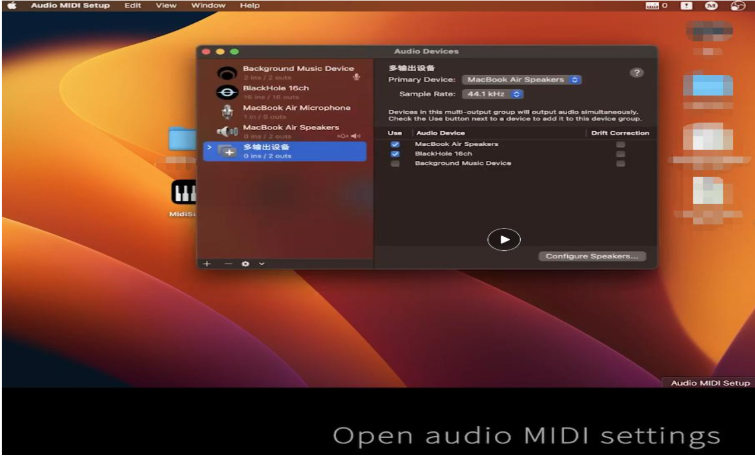The image size is (755, 456).
Task: Click the default input microphone indicator
Action: (x=356, y=77)
